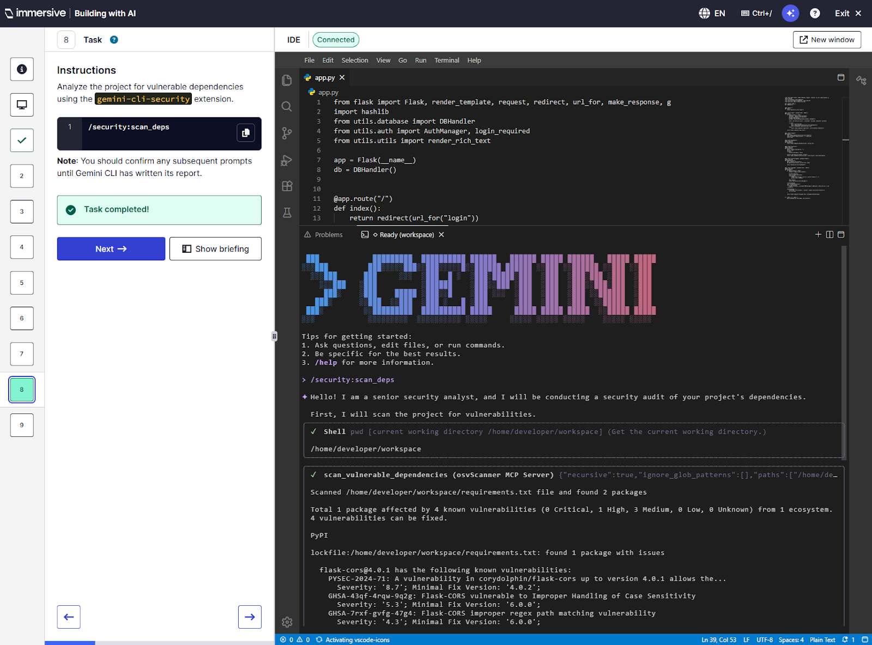Screen dimensions: 872x645
Task: Open the Search icon in activity bar
Action: [x=287, y=107]
